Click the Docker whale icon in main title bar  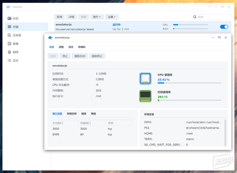click(8, 7)
